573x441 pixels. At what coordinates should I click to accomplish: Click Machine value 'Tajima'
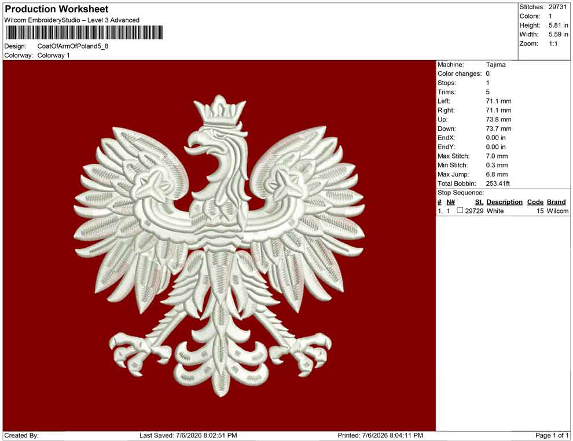click(495, 65)
